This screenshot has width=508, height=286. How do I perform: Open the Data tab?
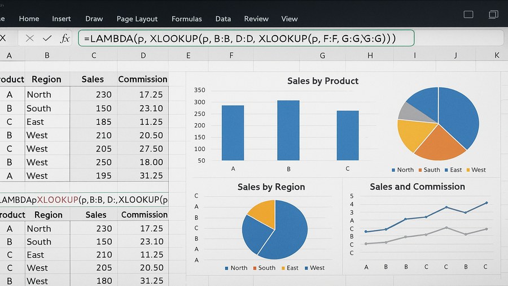click(223, 19)
